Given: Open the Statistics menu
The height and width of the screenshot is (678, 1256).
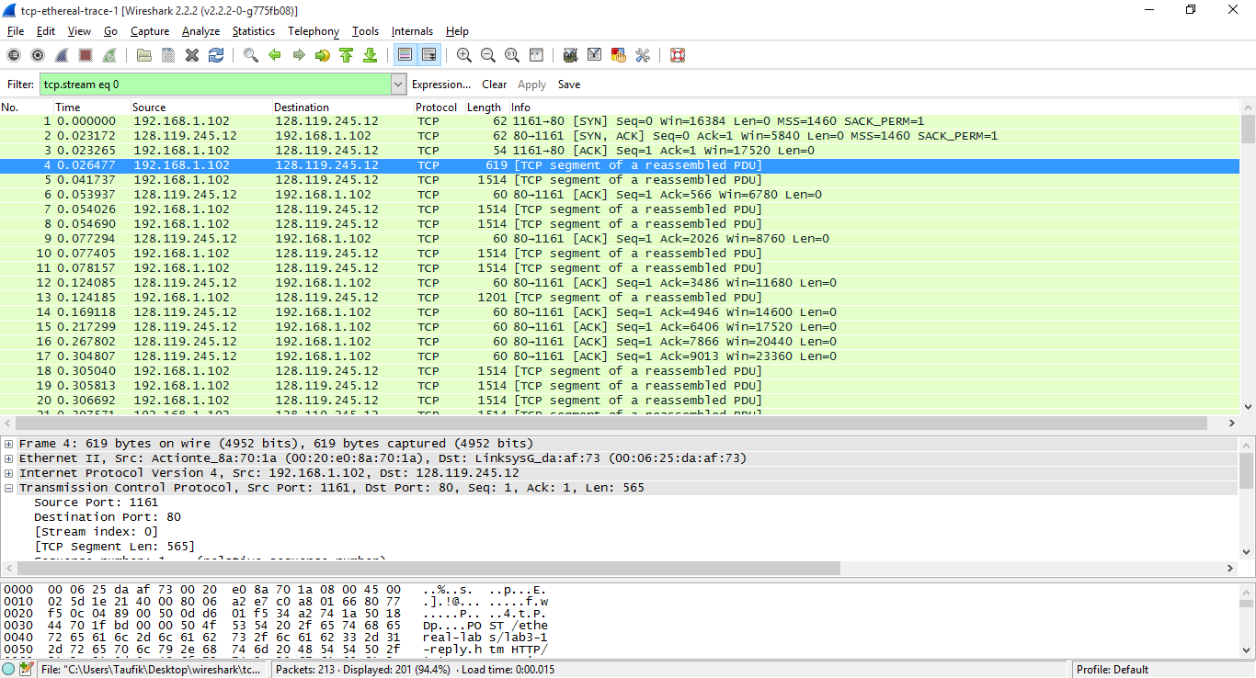Looking at the screenshot, I should click(x=253, y=30).
